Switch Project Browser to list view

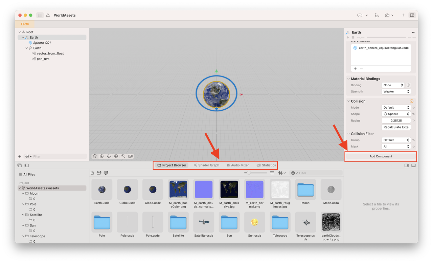point(272,173)
